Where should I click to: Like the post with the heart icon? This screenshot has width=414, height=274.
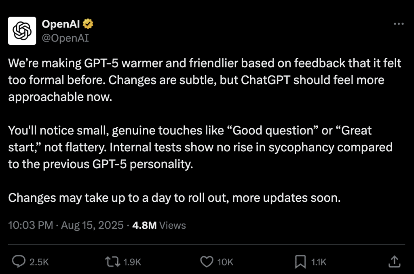pos(207,261)
